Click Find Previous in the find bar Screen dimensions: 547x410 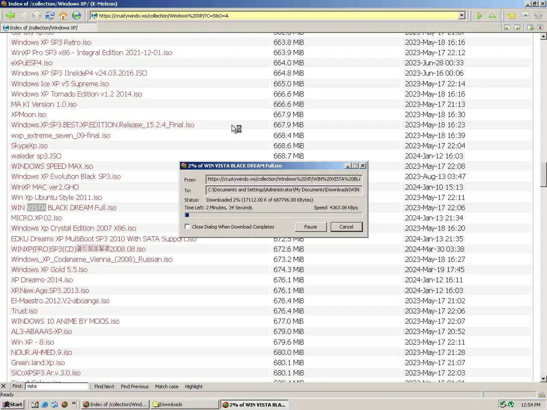[135, 387]
